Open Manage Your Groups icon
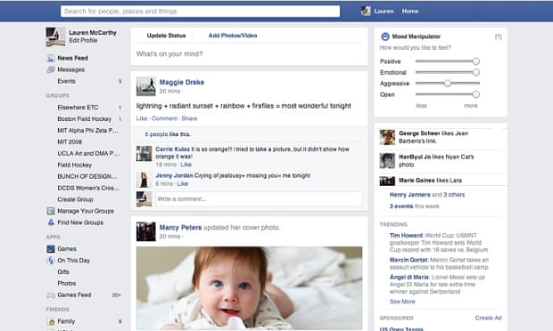This screenshot has height=331, width=553. coord(51,211)
